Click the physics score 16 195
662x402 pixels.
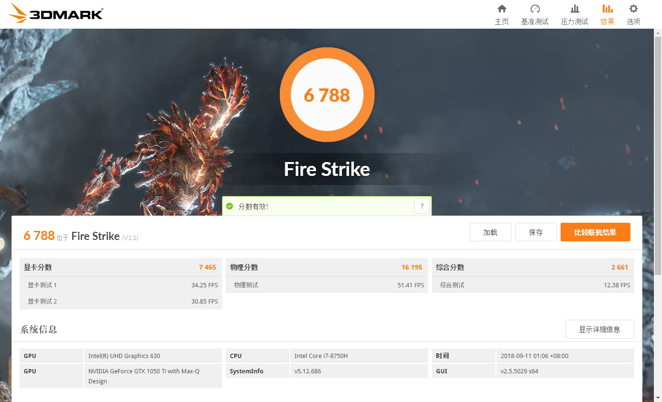point(412,267)
